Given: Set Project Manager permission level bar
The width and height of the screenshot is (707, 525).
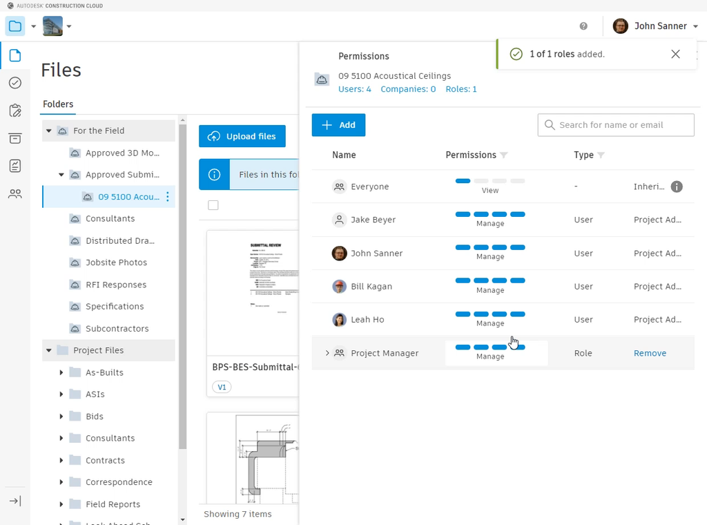Looking at the screenshot, I should pyautogui.click(x=490, y=347).
